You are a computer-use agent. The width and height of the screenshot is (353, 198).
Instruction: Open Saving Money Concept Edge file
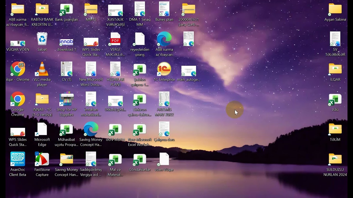click(91, 129)
